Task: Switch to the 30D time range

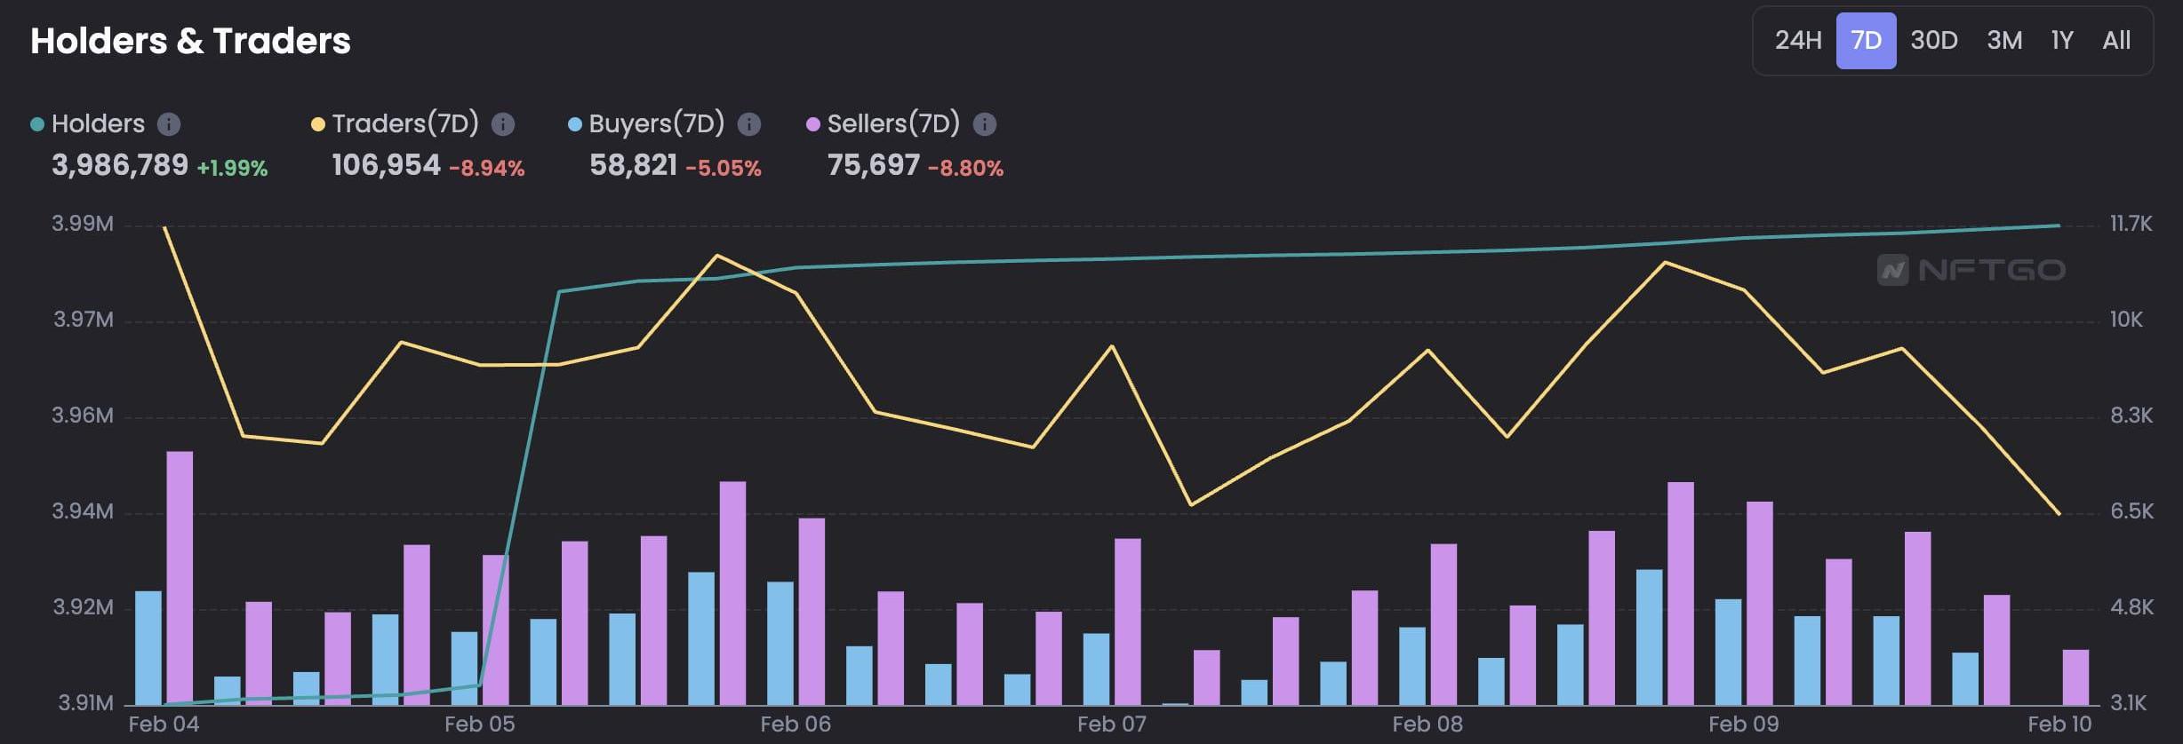Action: pyautogui.click(x=1933, y=41)
